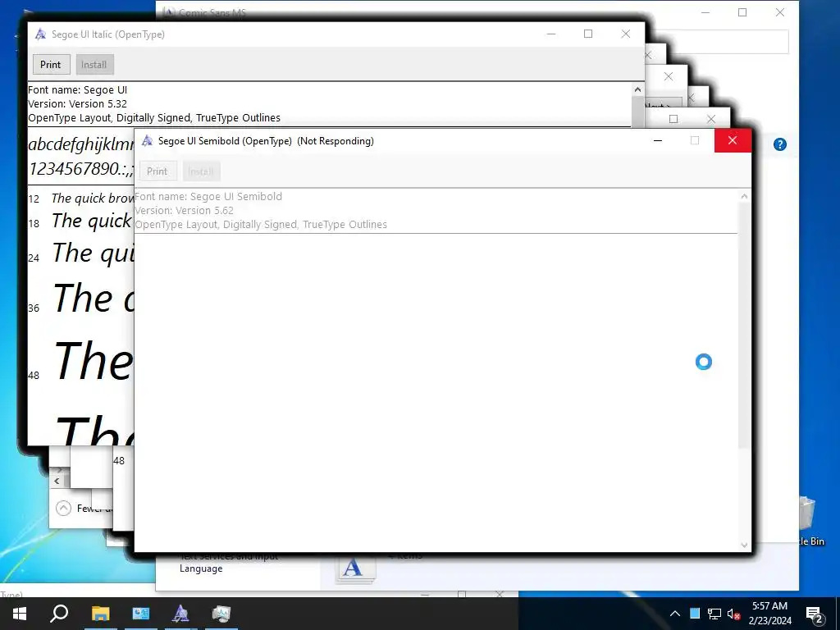Click the scroll-up arrow in Segoe UI Italic window
Screen dimensions: 840x630
point(637,89)
